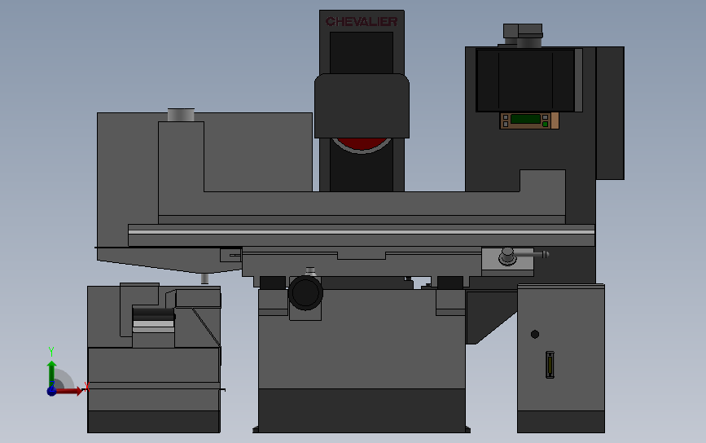
Task: Select the small cylinder cap atop left enclosure
Action: tap(181, 115)
